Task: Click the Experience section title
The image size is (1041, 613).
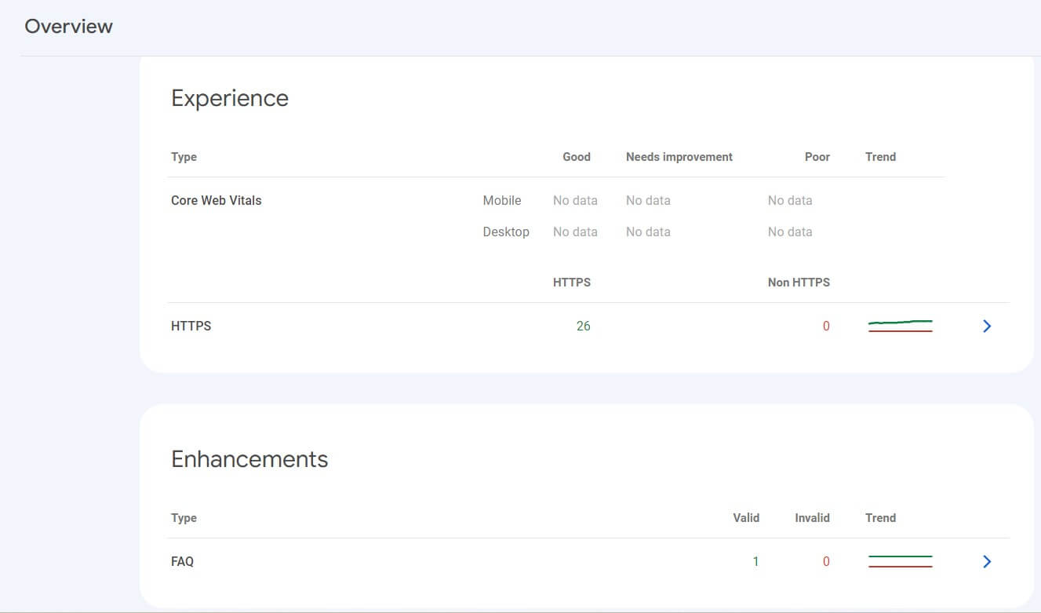Action: (x=229, y=97)
